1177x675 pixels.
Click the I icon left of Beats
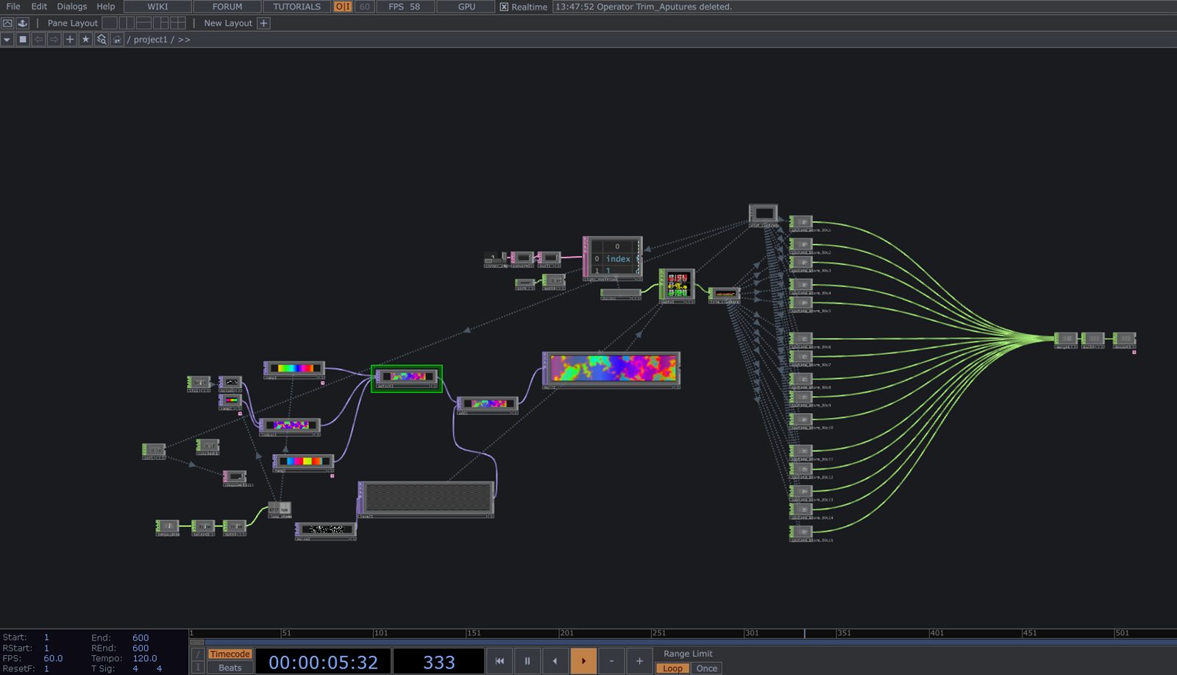pos(197,668)
